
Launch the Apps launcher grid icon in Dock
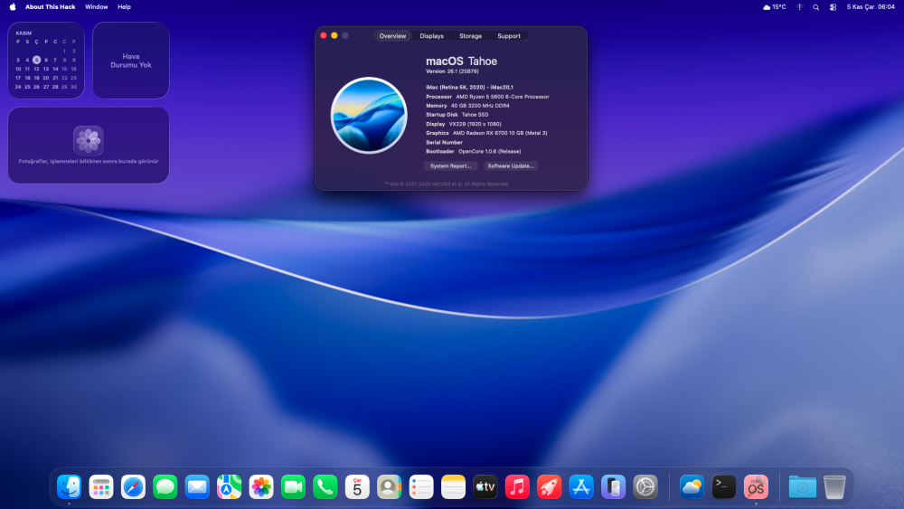[x=101, y=487]
